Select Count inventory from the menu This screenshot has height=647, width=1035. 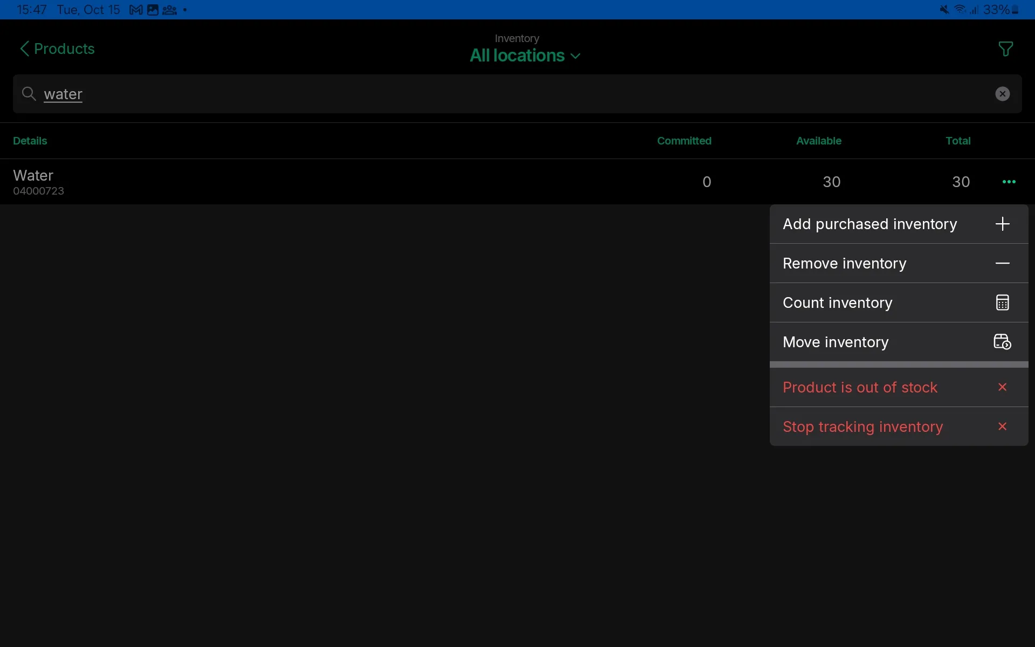(x=838, y=302)
